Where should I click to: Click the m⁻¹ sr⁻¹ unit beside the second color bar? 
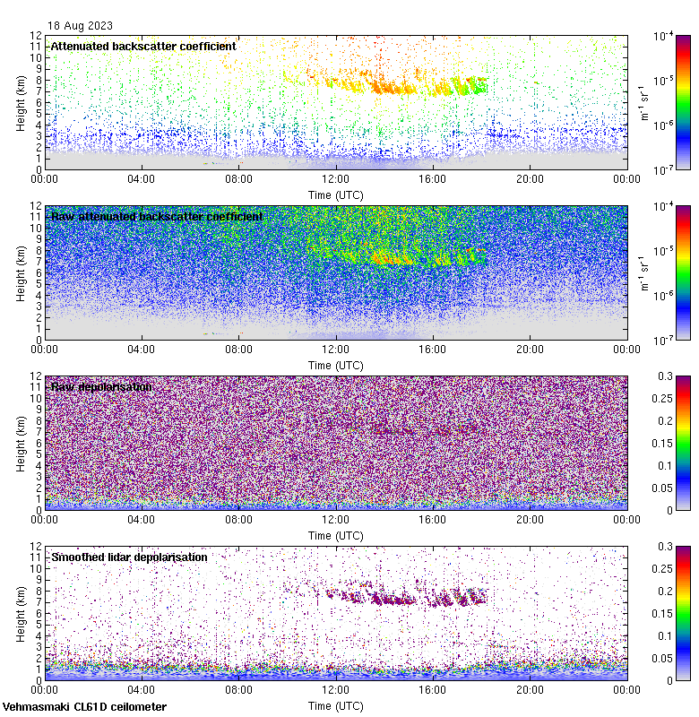pyautogui.click(x=644, y=273)
